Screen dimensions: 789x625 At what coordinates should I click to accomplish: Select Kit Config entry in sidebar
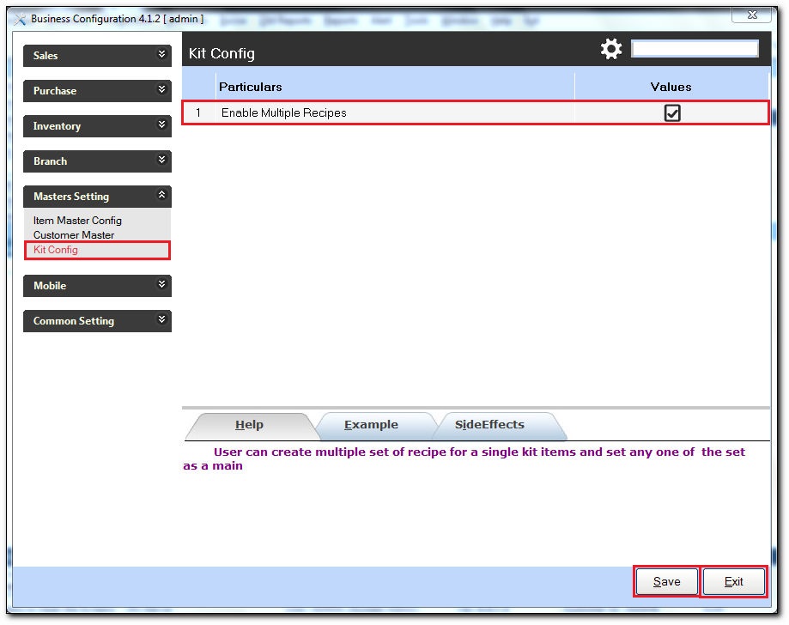(x=97, y=250)
